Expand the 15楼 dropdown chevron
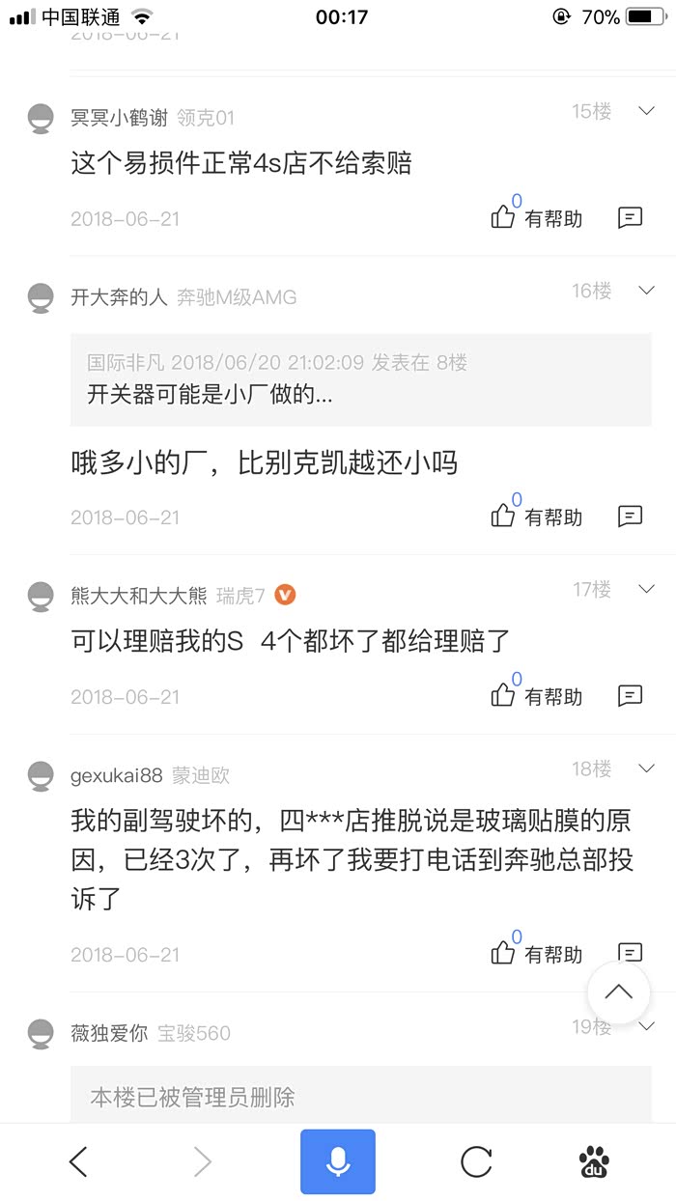Viewport: 676px width, 1201px height. point(647,111)
